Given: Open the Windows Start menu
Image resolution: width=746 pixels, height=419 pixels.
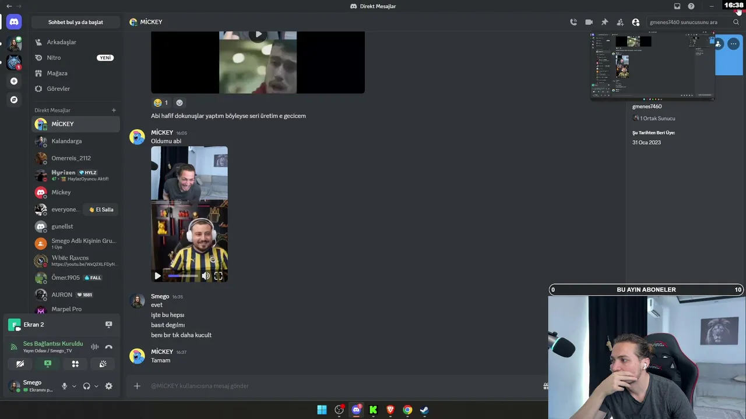Looking at the screenshot, I should click(322, 410).
